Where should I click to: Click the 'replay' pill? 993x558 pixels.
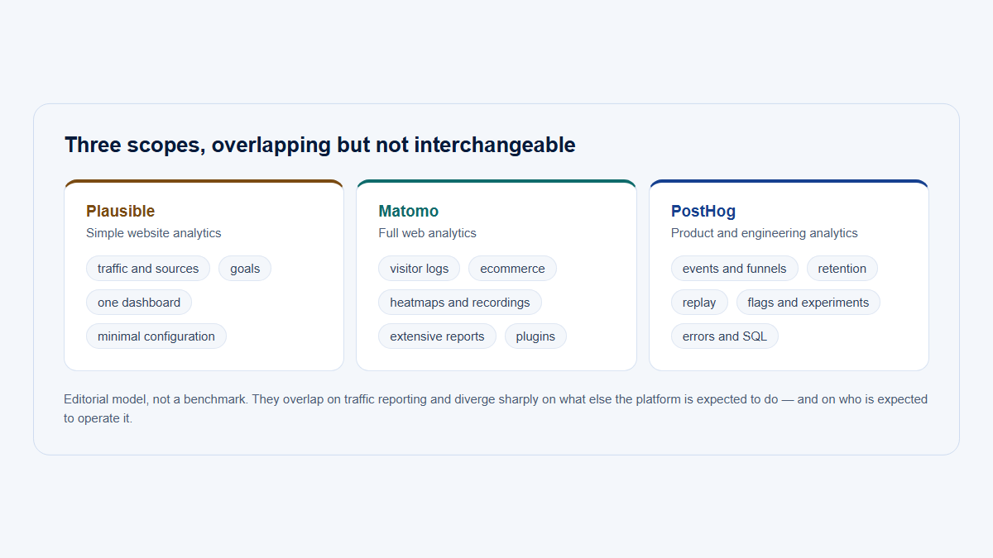(699, 303)
